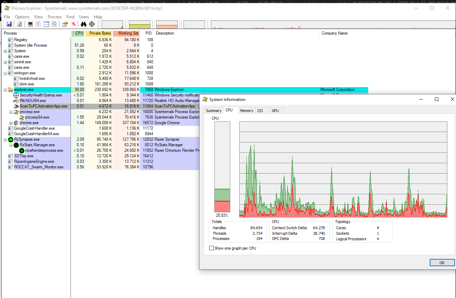The width and height of the screenshot is (456, 298).
Task: Click the Refresh Now toolbar icon
Action: coord(20,24)
